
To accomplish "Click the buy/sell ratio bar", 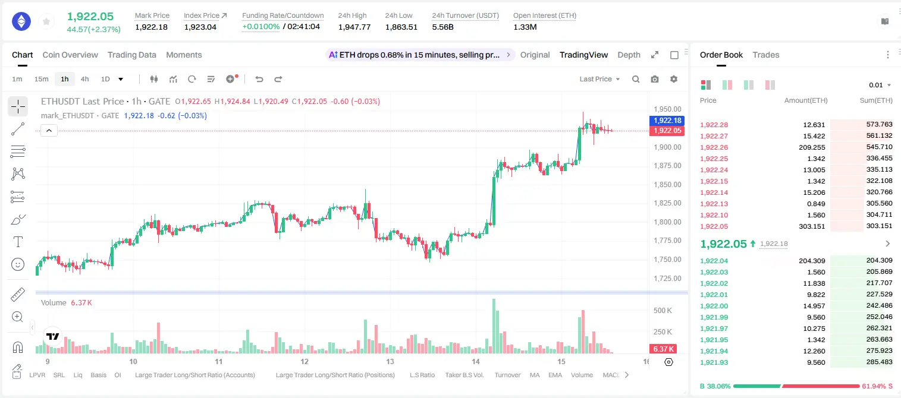I will (796, 386).
